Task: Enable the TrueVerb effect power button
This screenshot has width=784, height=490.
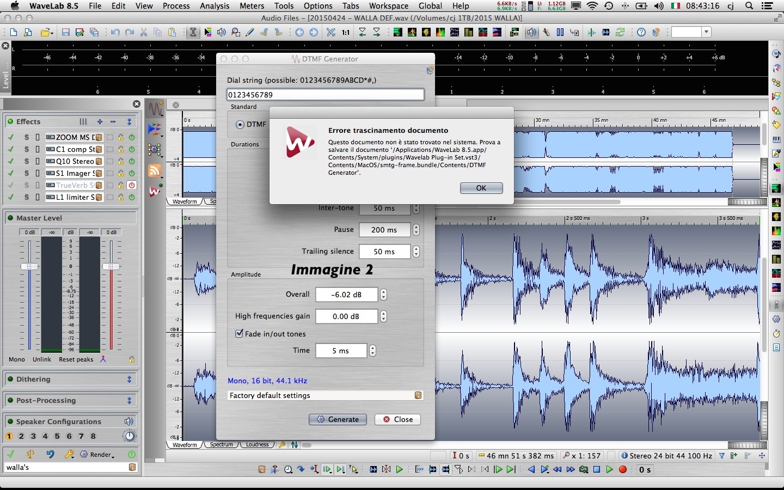Action: coord(131,185)
